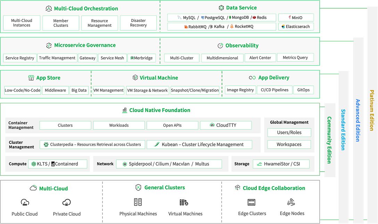The height and width of the screenshot is (224, 378).
Task: Select the Multi-Cloud Instances box
Action: pos(22,23)
